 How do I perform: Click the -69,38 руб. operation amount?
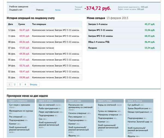(24, 54)
